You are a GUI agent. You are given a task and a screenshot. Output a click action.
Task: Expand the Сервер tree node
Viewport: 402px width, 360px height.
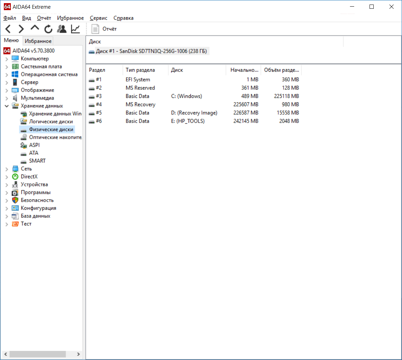coord(7,82)
